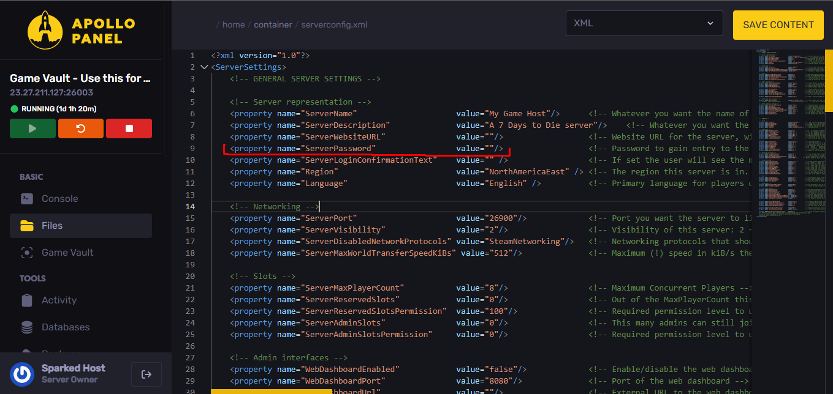
Task: Click the Databases stack icon
Action: click(x=27, y=327)
